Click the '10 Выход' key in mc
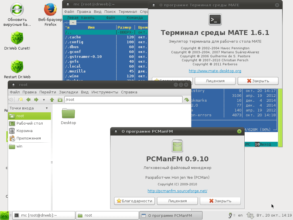The image size is (293, 220). 263,144
